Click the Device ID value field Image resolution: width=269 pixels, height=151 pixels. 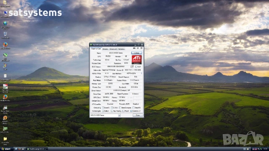click(x=133, y=70)
